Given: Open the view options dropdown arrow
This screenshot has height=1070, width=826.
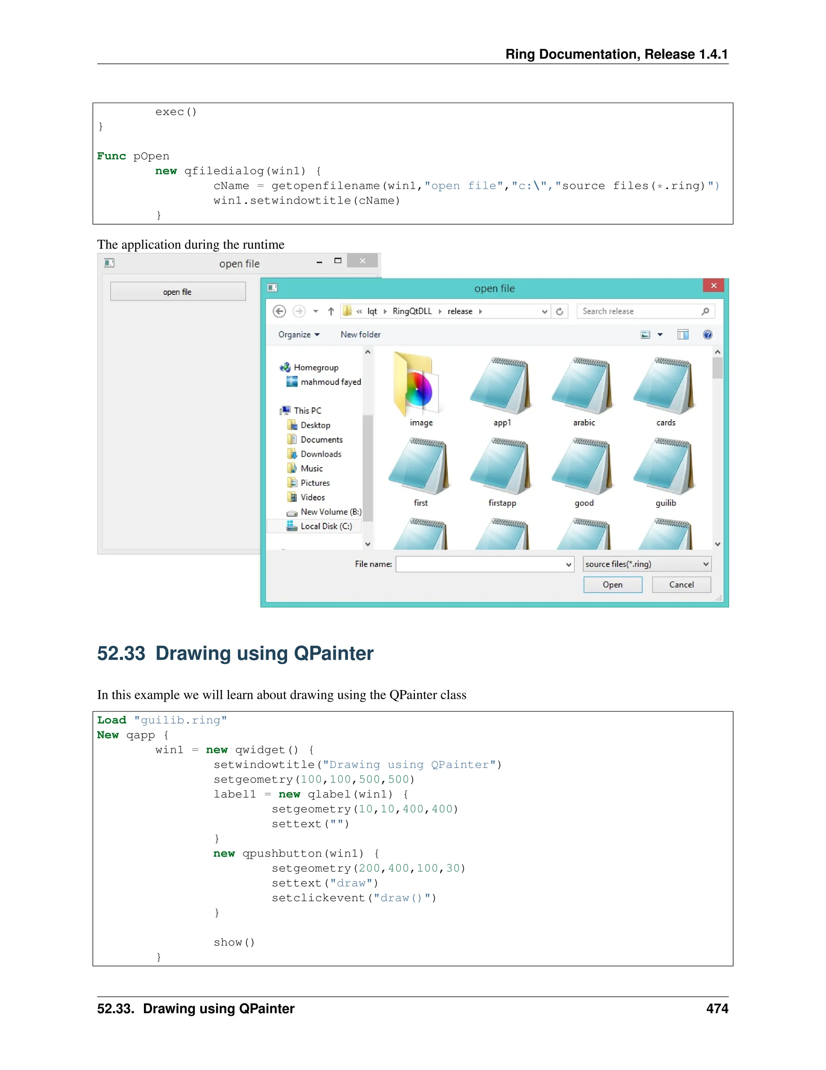Looking at the screenshot, I should (x=660, y=335).
